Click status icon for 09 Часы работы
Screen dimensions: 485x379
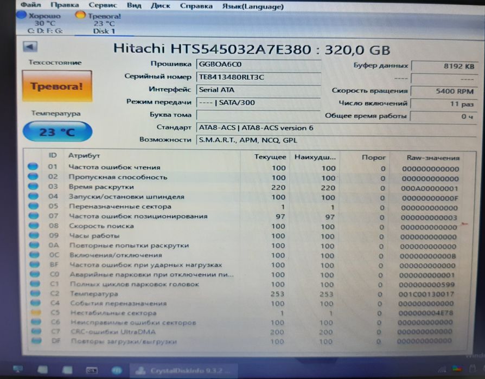(x=34, y=235)
